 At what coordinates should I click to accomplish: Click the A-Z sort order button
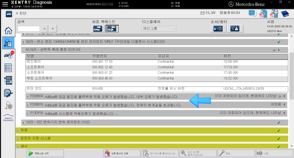pyautogui.click(x=218, y=29)
